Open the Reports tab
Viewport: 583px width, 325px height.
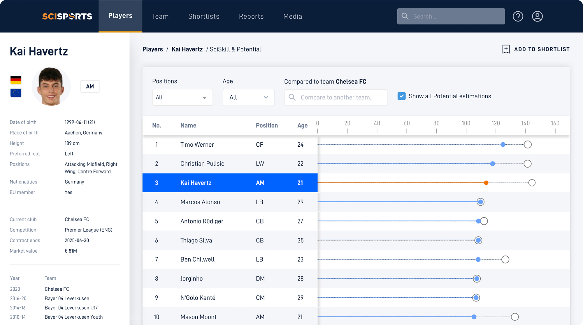pyautogui.click(x=251, y=16)
